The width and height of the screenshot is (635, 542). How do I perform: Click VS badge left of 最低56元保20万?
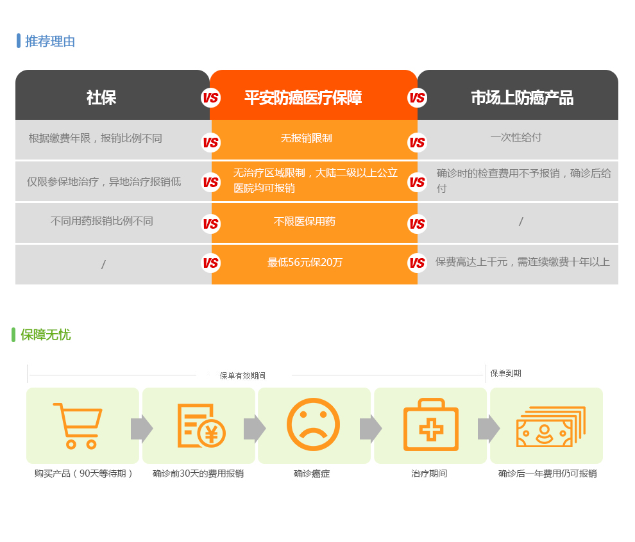coord(210,263)
